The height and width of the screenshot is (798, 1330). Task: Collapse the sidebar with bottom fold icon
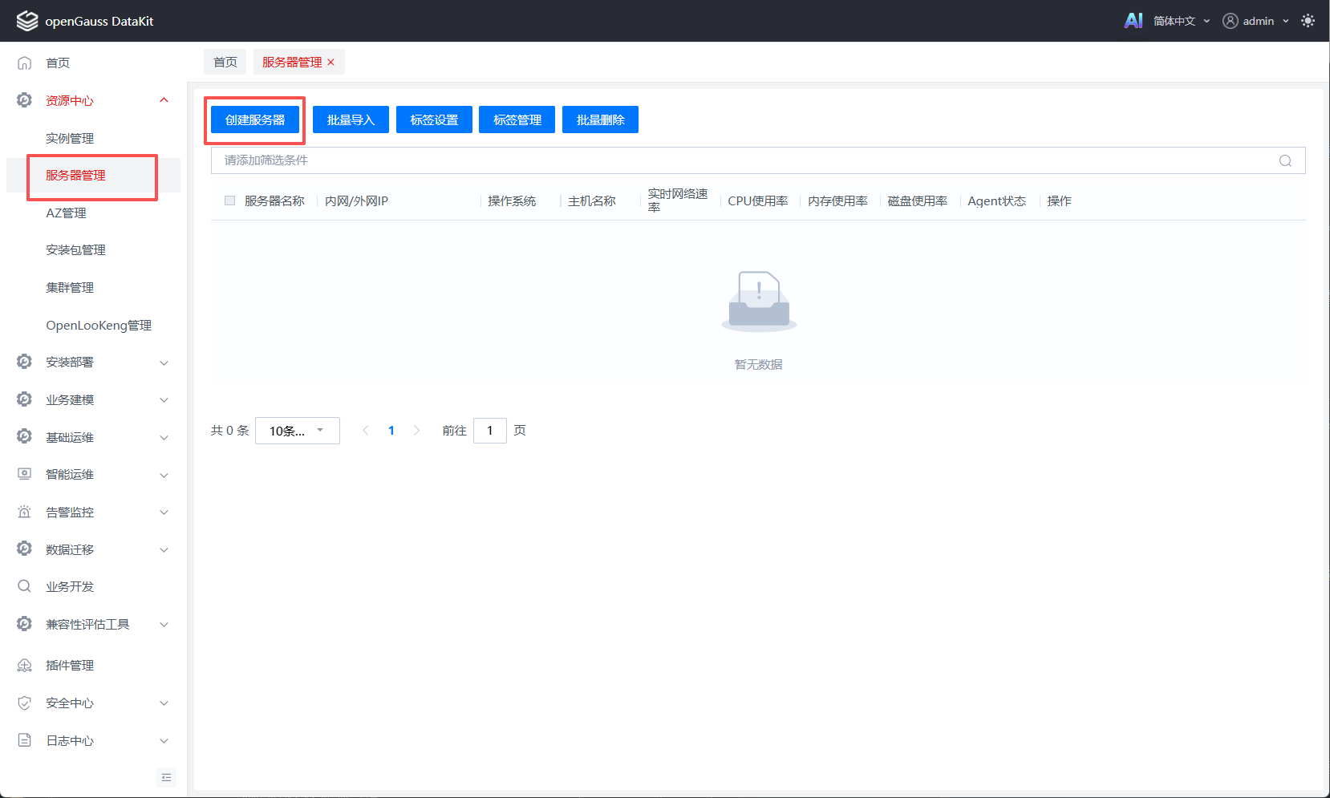click(166, 777)
